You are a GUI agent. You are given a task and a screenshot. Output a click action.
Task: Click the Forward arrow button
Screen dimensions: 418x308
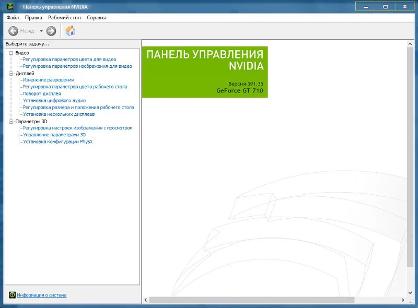click(51, 31)
